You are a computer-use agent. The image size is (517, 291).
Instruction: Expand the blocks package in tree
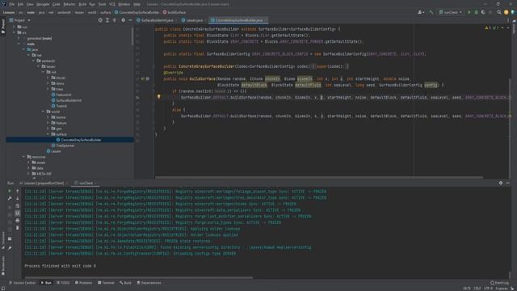(48, 78)
